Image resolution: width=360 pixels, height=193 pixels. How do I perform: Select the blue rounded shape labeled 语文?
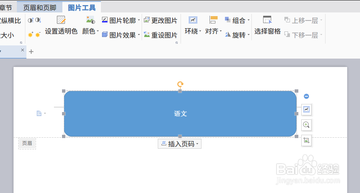(180, 114)
